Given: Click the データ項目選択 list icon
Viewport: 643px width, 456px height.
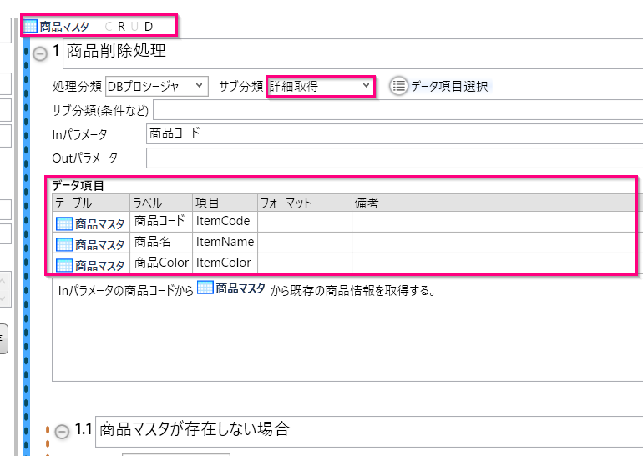Looking at the screenshot, I should tap(399, 85).
